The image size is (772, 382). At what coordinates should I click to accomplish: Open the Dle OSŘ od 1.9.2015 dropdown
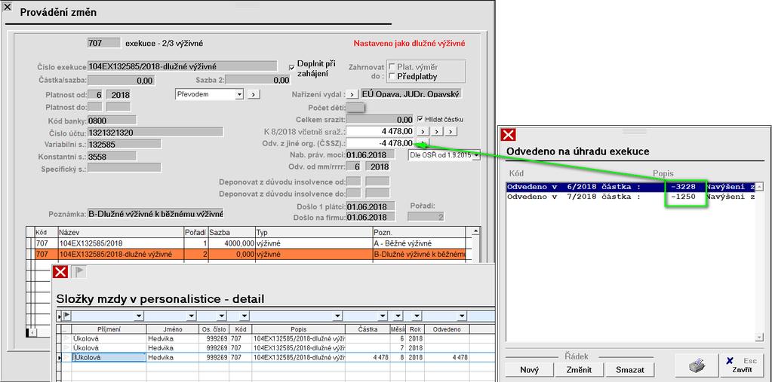pos(476,155)
